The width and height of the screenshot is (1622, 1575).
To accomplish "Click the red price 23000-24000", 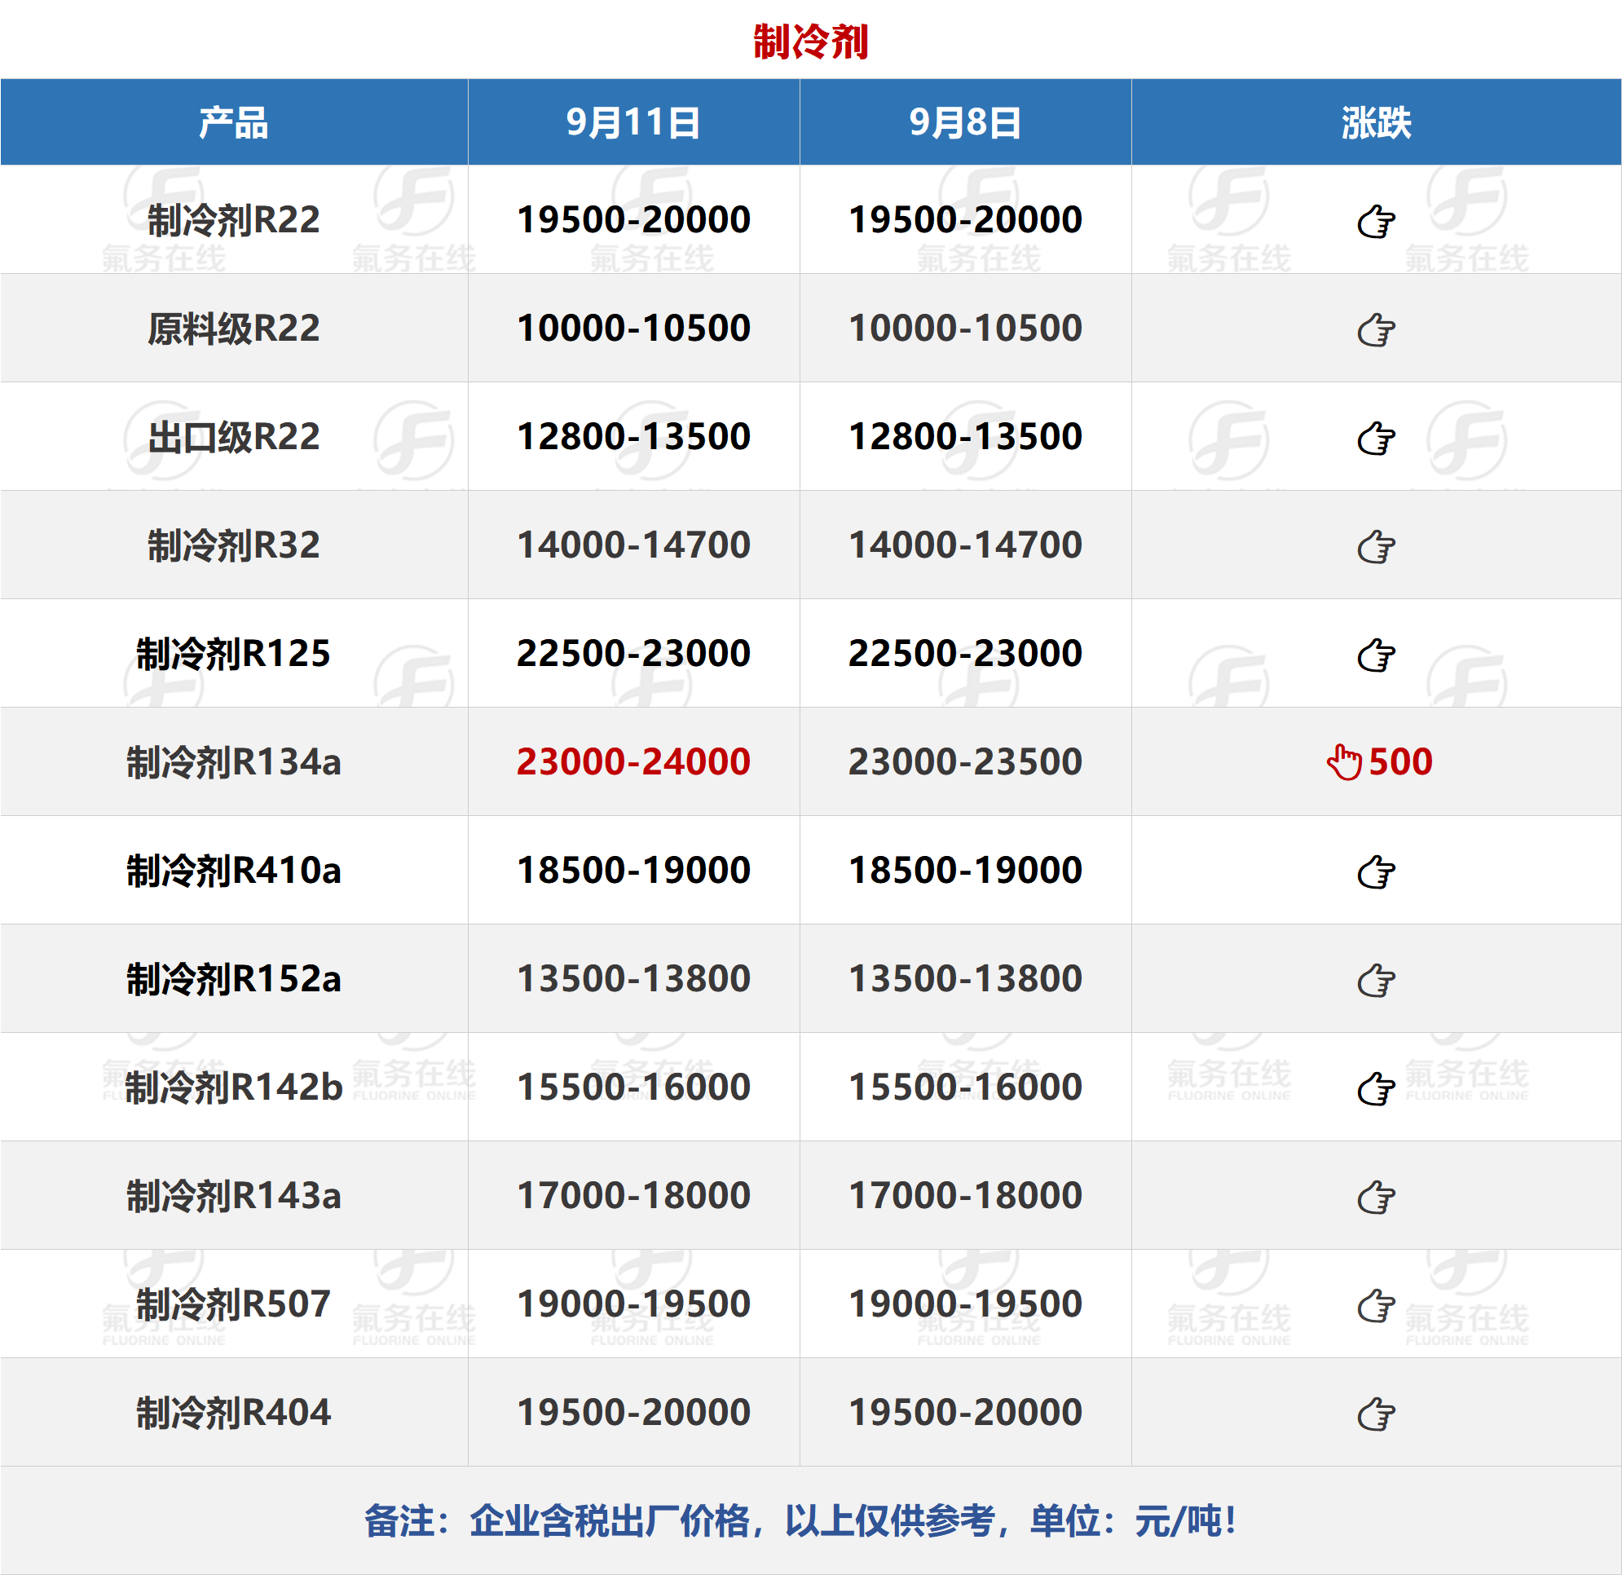I will 633,761.
